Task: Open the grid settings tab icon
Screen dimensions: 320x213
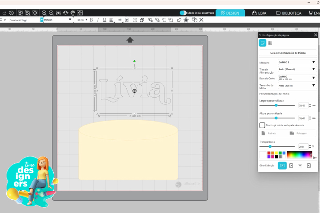Action: [270, 43]
